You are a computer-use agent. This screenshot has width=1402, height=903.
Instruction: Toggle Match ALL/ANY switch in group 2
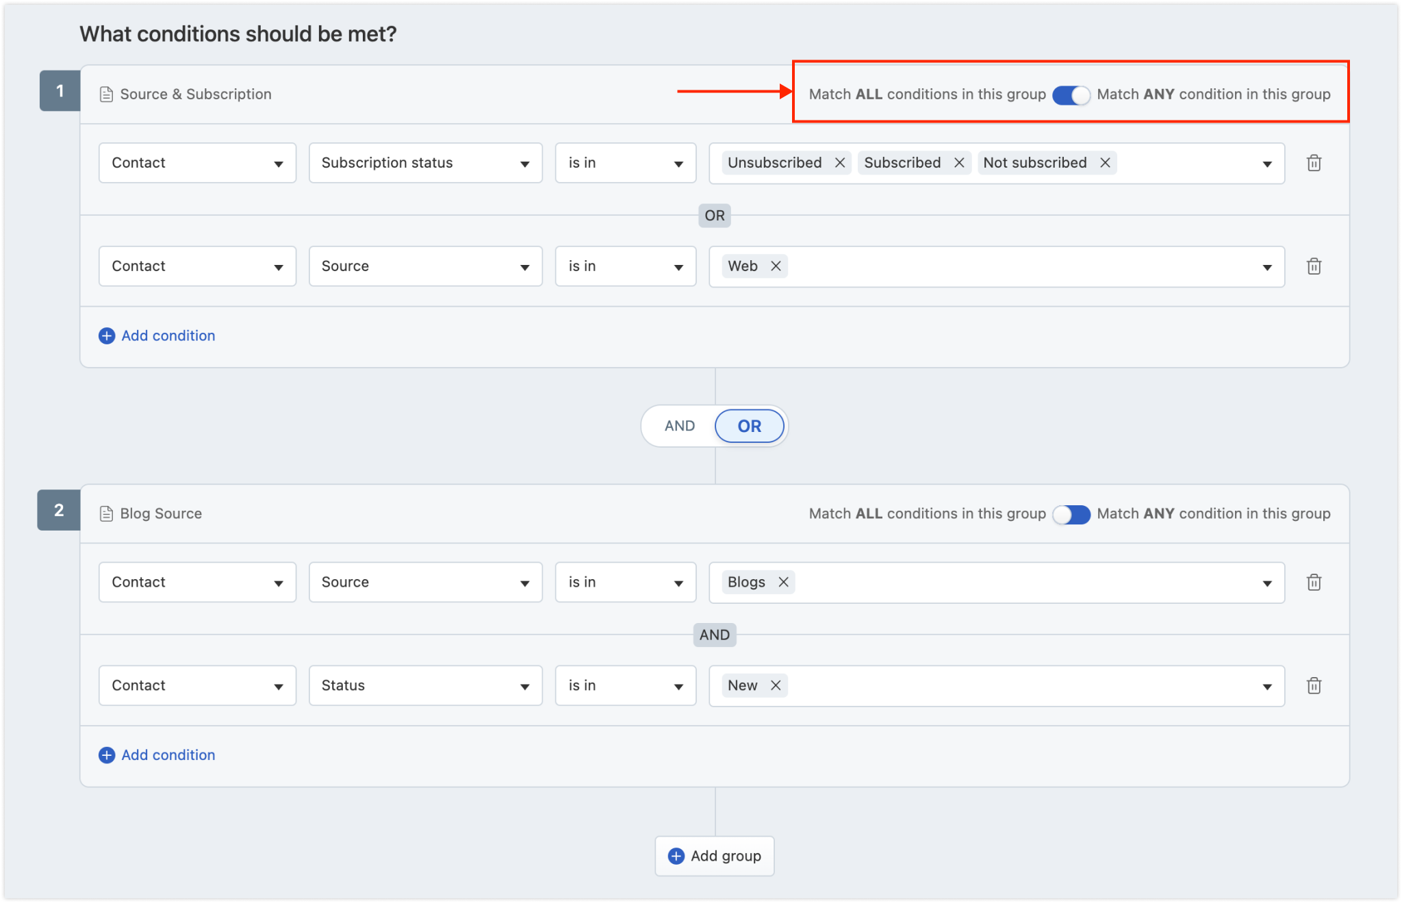click(x=1071, y=515)
